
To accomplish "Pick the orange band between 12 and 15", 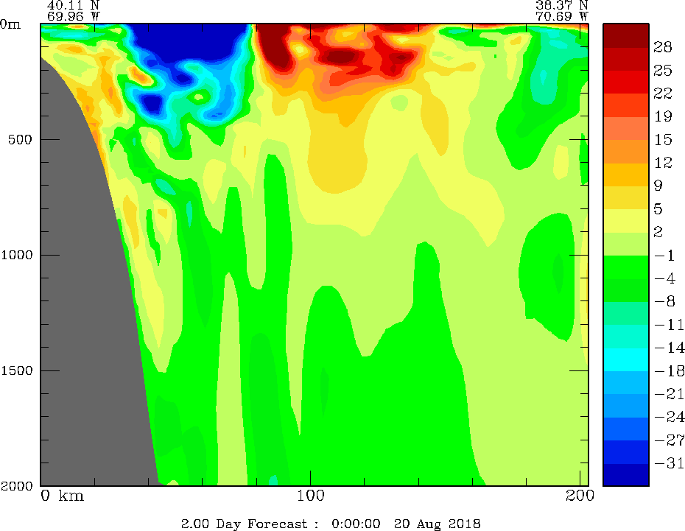I will coord(626,151).
